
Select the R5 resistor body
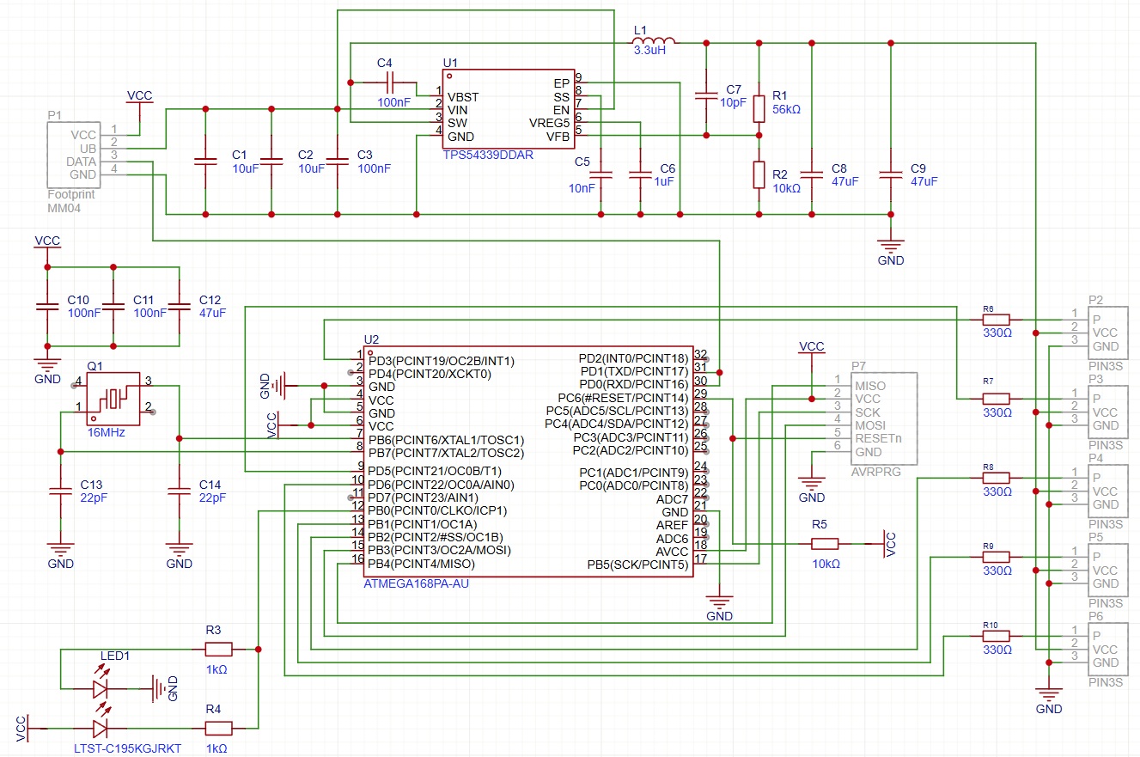coord(825,543)
